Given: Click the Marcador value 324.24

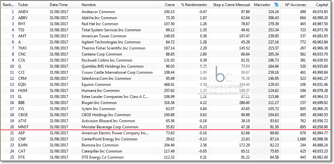Looking at the screenshot, I should [273, 12].
